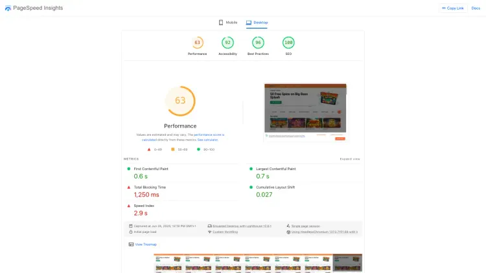Click the PageSpeed Insights logo icon
This screenshot has height=273, width=486.
coord(8,8)
